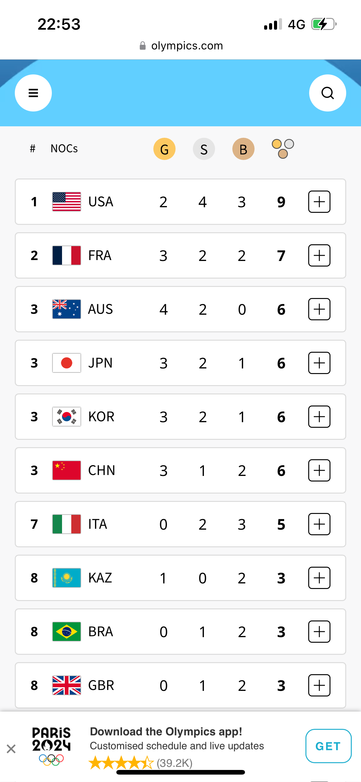Open the CHN country entry
The width and height of the screenshot is (361, 782).
click(x=180, y=470)
